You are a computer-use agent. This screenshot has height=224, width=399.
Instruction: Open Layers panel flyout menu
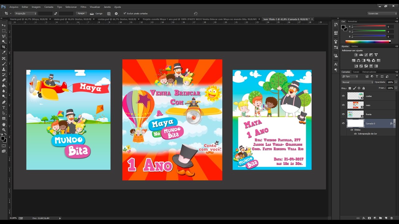(x=397, y=72)
